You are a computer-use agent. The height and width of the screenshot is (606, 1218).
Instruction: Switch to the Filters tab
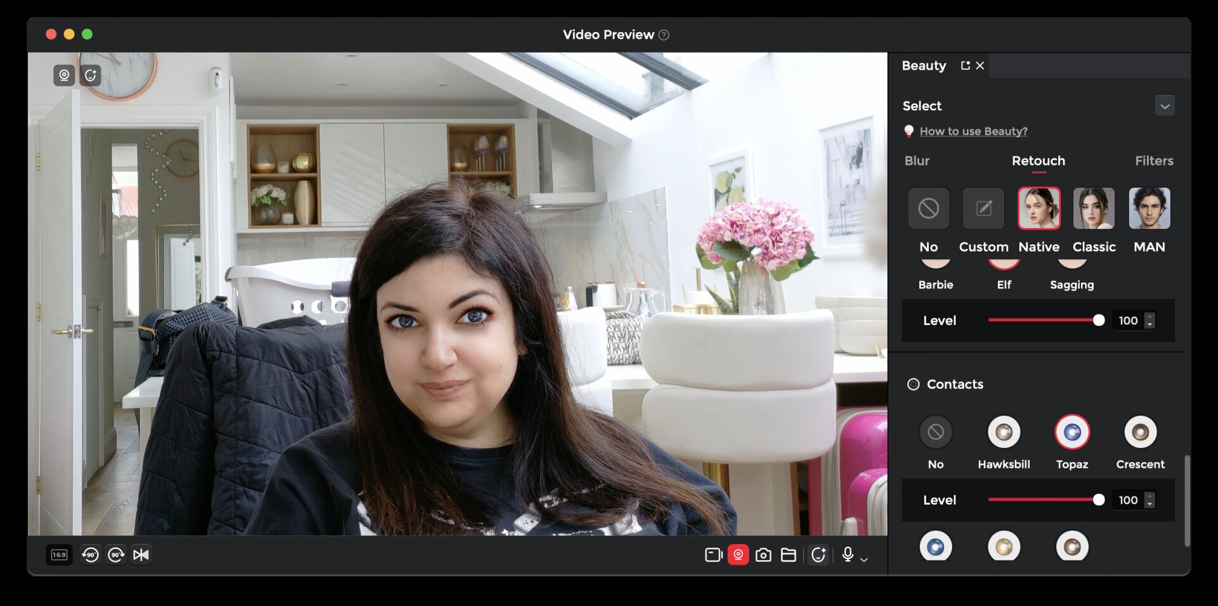coord(1153,161)
